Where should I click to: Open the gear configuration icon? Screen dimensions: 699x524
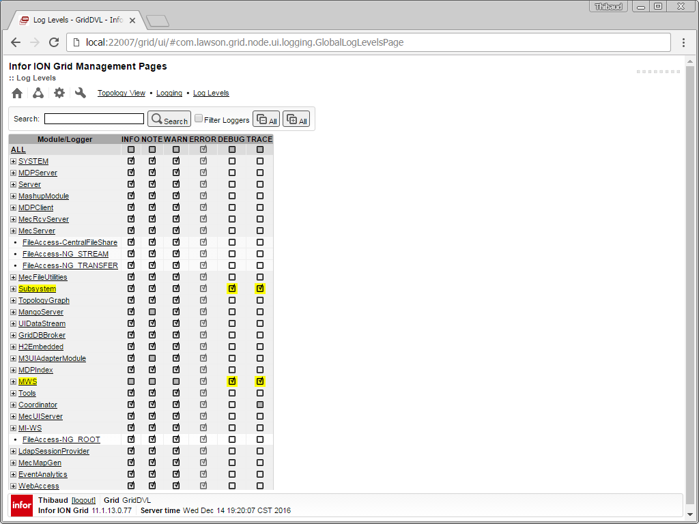tap(59, 93)
